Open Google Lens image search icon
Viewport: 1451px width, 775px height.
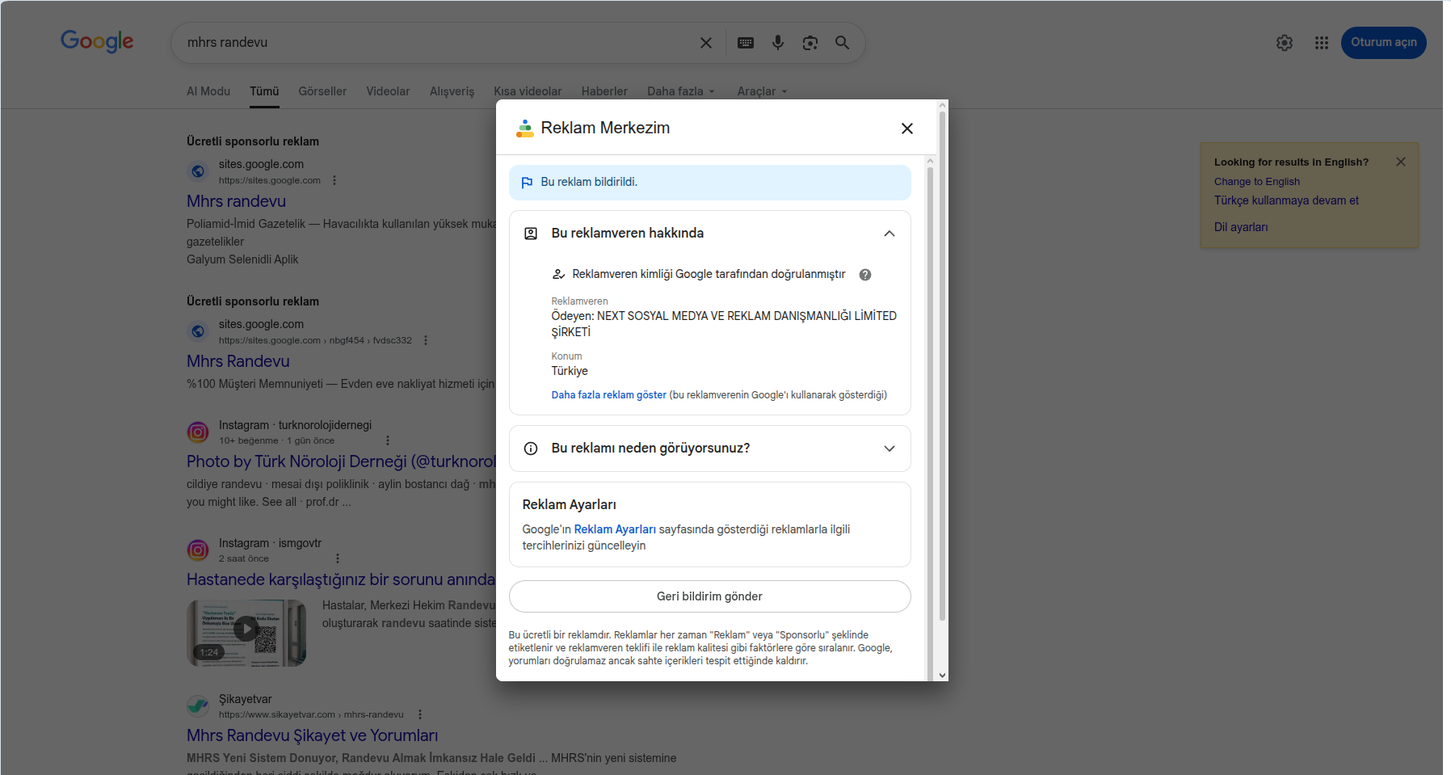(810, 43)
